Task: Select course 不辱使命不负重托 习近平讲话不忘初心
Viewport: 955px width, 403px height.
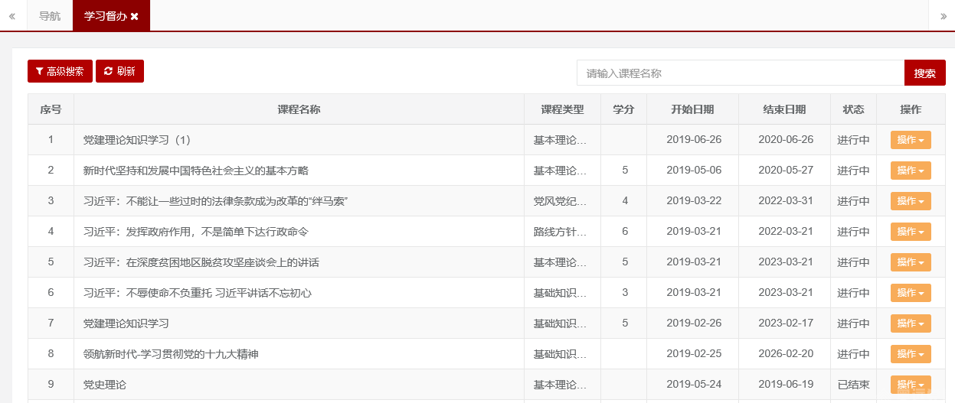Action: (x=198, y=293)
